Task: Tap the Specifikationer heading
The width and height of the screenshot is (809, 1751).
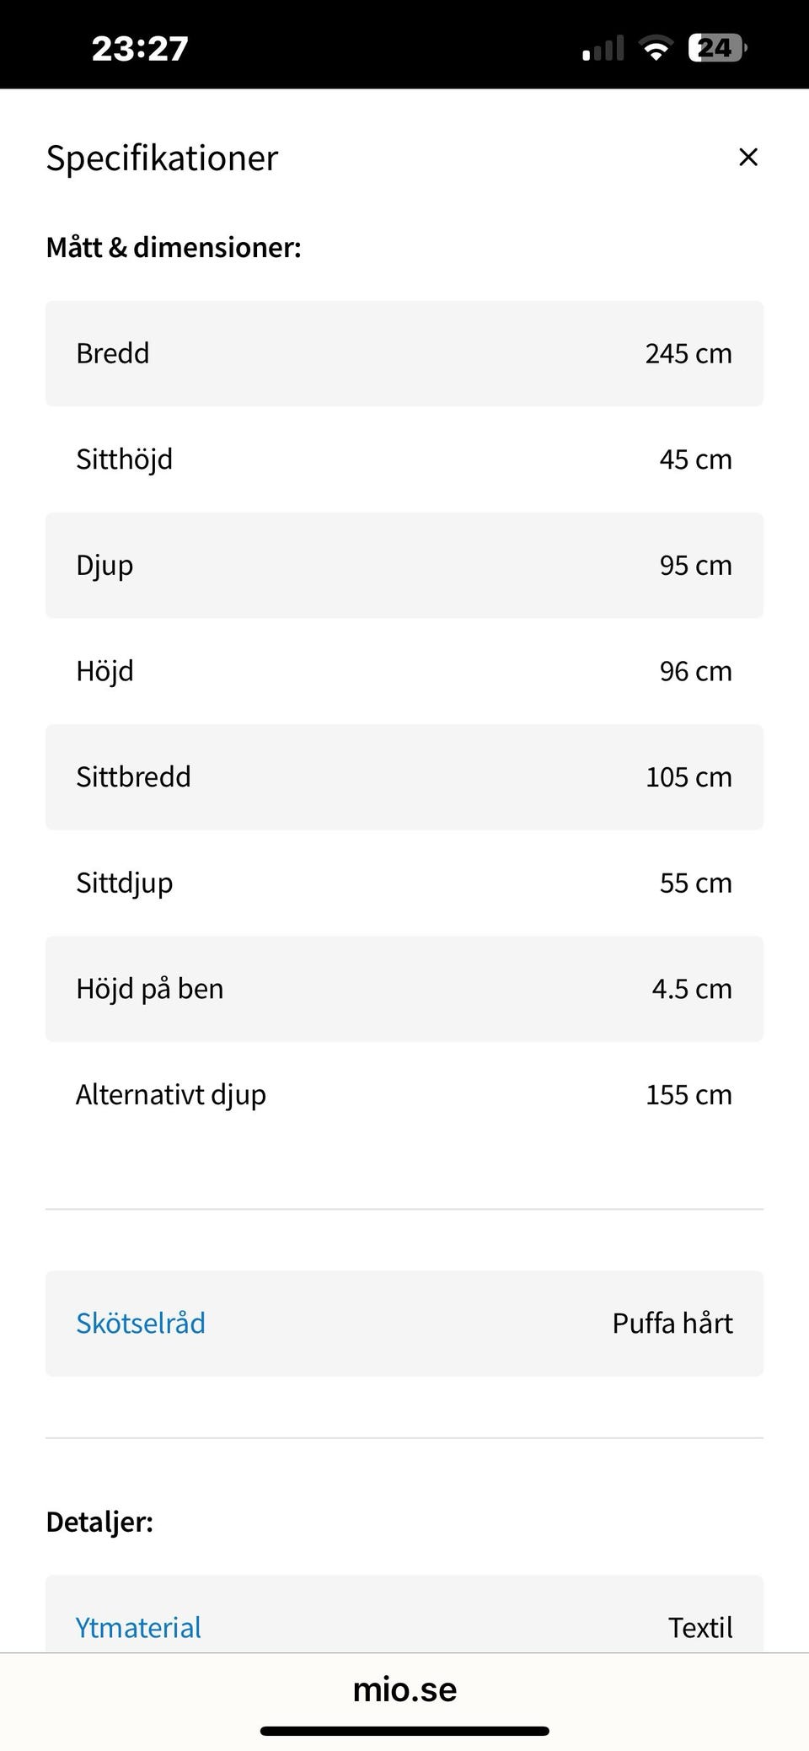Action: (x=162, y=158)
